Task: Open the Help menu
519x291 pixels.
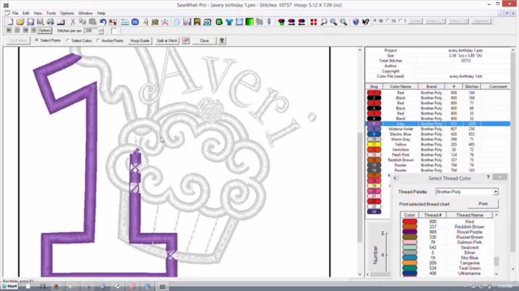Action: coord(101,13)
